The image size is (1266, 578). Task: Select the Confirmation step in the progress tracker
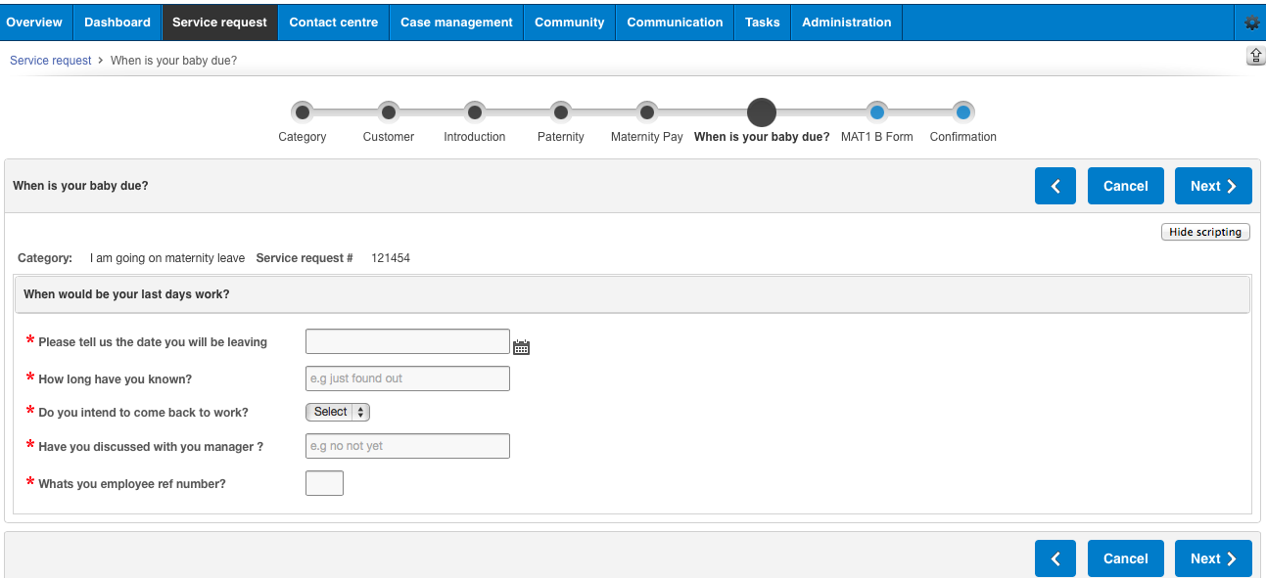click(962, 111)
